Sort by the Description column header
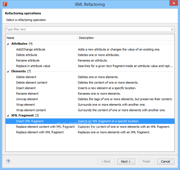Viewport: 180px width, 170px height. pyautogui.click(x=126, y=38)
